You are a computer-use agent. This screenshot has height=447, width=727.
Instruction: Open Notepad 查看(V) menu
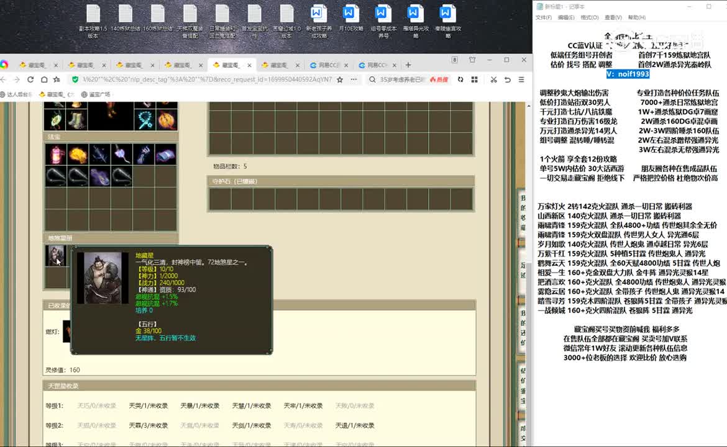click(613, 17)
